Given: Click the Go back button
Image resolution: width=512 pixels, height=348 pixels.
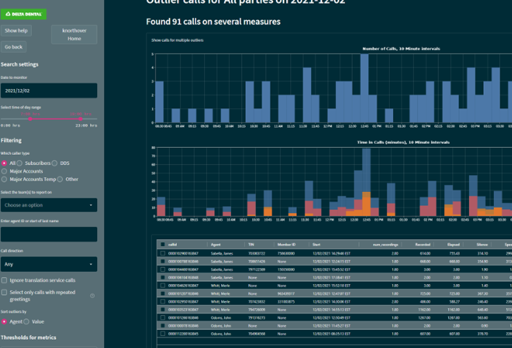Looking at the screenshot, I should pyautogui.click(x=13, y=47).
